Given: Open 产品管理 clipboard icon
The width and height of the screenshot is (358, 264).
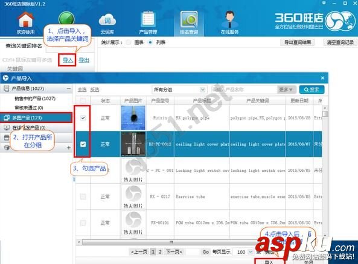Looking at the screenshot, I should click(148, 23).
